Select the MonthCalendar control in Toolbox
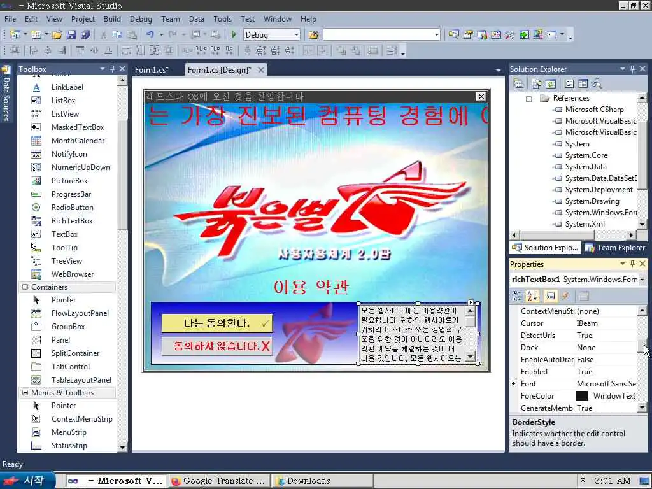The width and height of the screenshot is (652, 489). click(77, 141)
